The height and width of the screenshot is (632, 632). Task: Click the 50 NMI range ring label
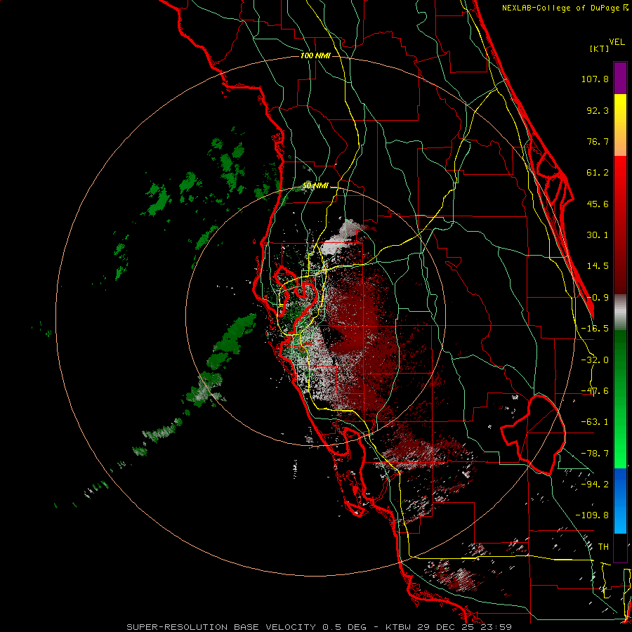point(315,186)
